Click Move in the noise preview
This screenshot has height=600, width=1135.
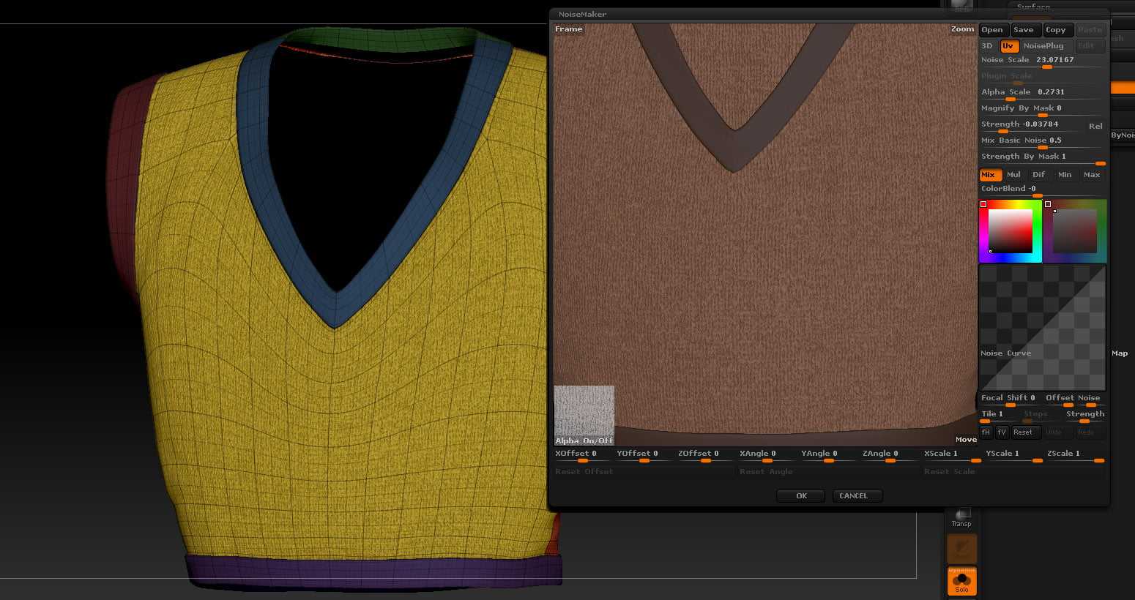pos(966,440)
